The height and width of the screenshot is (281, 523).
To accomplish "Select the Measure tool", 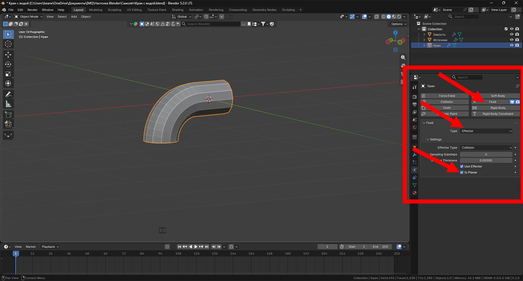I will (8, 104).
